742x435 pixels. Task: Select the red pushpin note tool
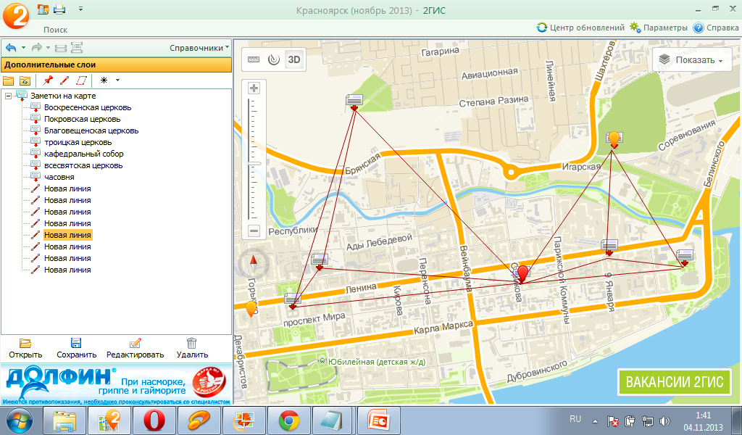click(x=48, y=80)
